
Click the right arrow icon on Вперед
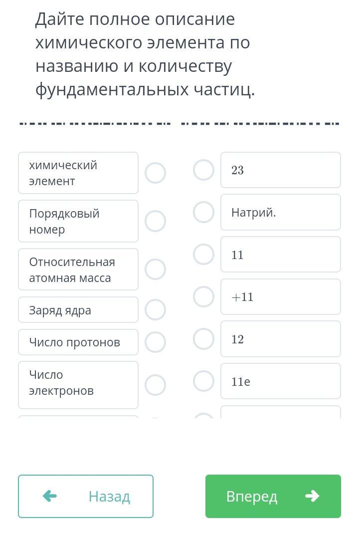point(312,496)
